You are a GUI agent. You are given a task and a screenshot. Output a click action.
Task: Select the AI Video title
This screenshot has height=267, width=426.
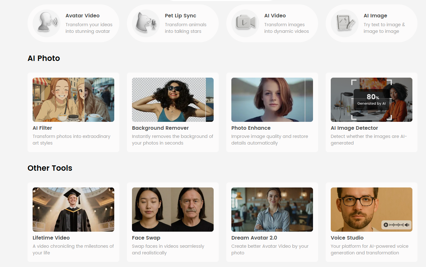pos(275,16)
